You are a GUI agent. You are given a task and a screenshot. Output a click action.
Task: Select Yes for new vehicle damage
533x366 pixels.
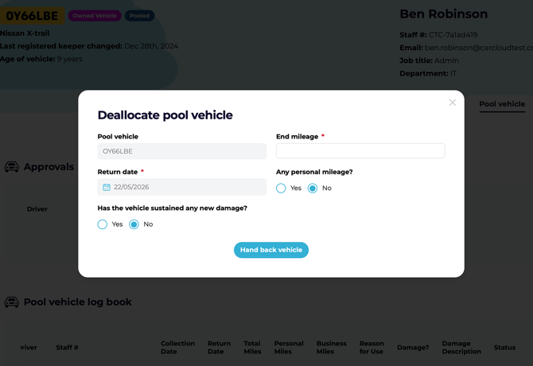coord(103,224)
